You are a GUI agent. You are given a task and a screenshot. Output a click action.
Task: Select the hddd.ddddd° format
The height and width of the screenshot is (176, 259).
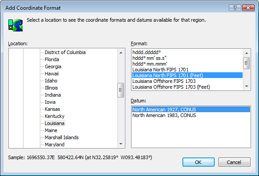(187, 52)
